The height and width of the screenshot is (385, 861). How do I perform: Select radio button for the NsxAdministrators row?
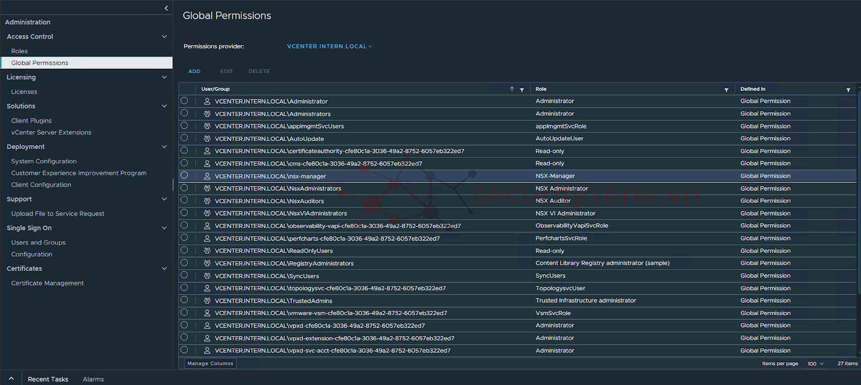coord(185,188)
